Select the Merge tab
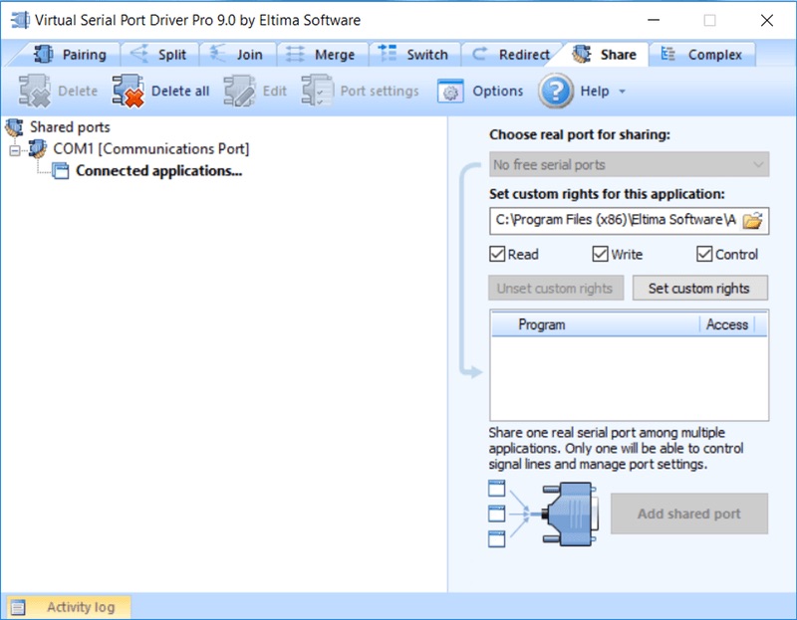797x620 pixels. pos(321,55)
